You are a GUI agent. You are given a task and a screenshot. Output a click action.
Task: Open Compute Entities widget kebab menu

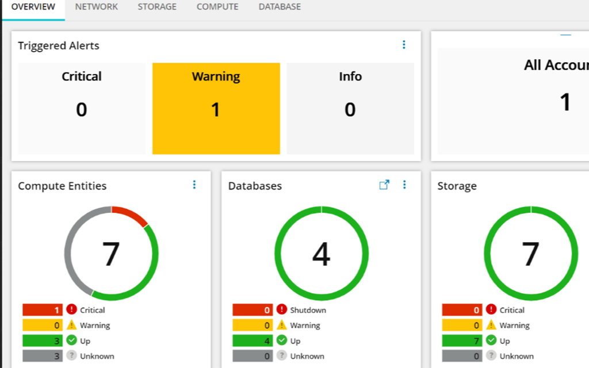point(194,185)
